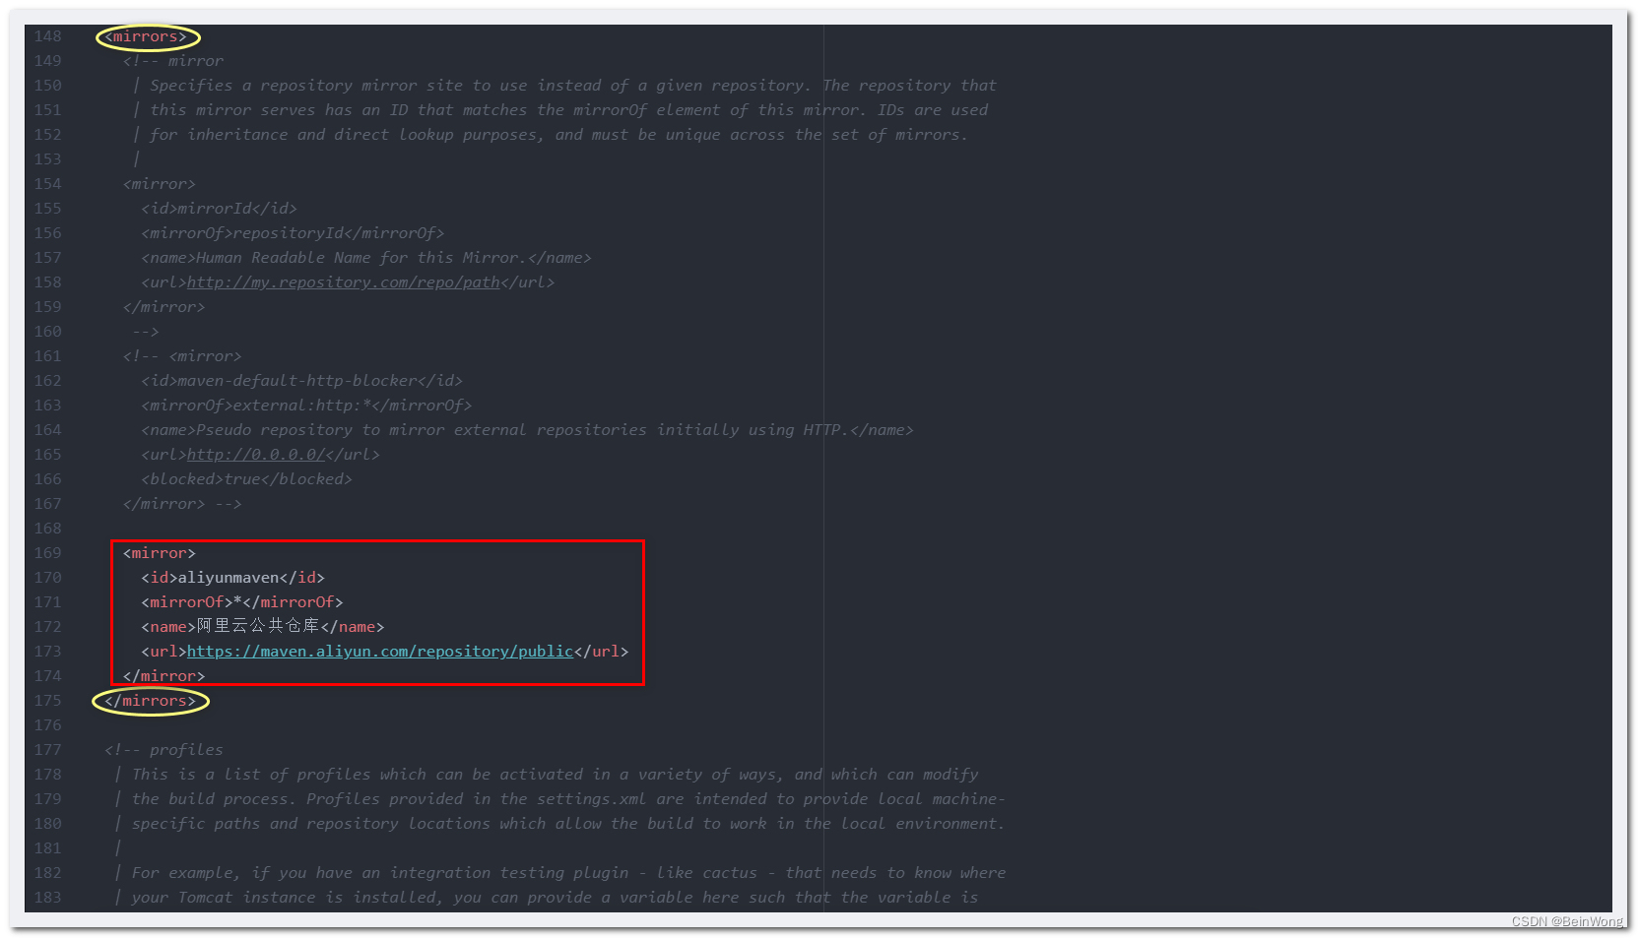Click the 'for inheritance and direct lookup purposes' comment
Viewport: 1638px width, 938px height.
[550, 135]
